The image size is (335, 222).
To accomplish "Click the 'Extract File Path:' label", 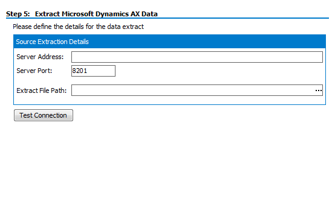I will point(42,90).
